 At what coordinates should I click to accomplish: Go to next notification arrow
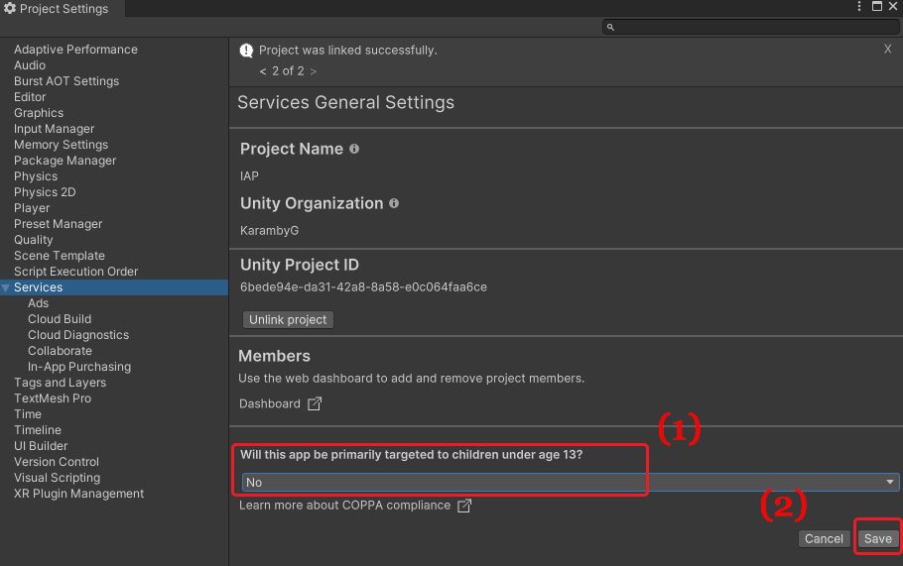point(314,71)
